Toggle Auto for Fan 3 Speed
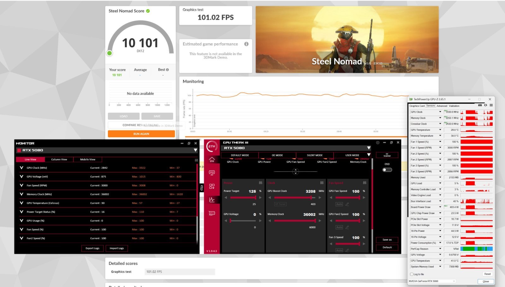505x287 pixels. tap(339, 250)
